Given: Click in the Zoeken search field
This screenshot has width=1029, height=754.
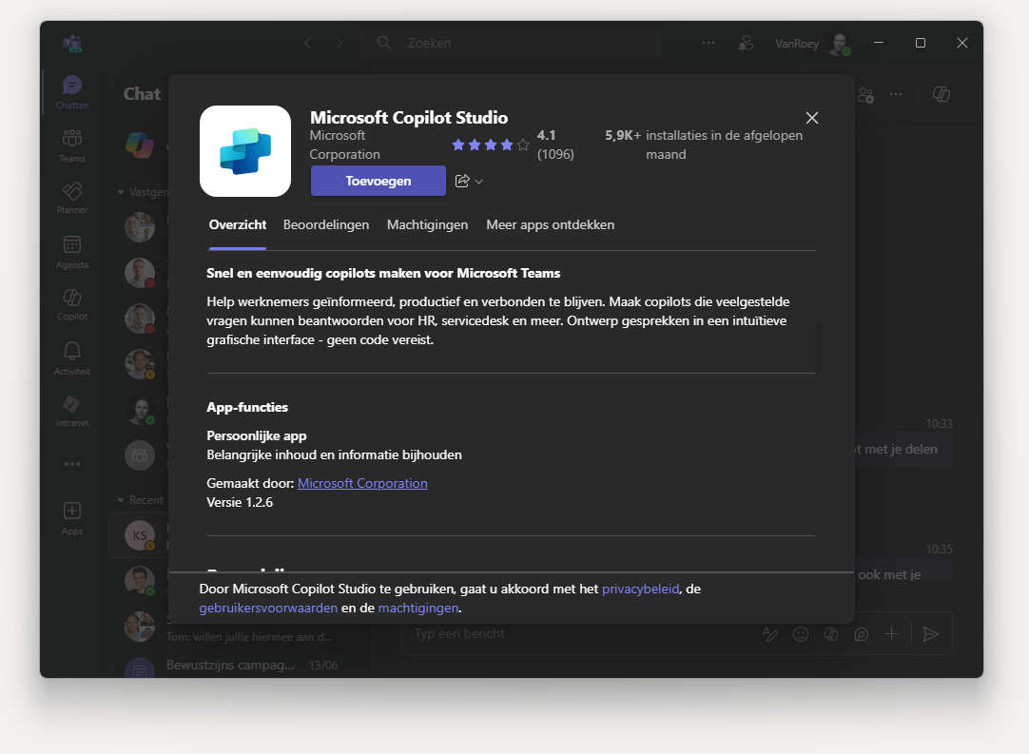Looking at the screenshot, I should coord(510,43).
